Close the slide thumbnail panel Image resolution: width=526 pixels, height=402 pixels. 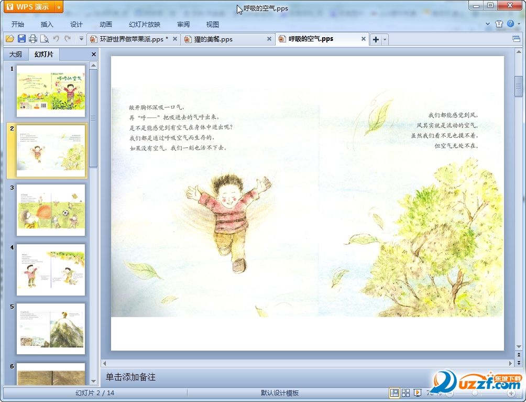coord(94,55)
